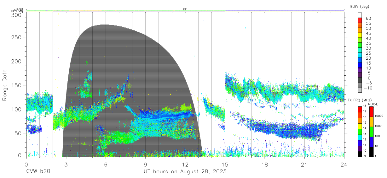Image resolution: width=387 pixels, height=178 pixels.
Task: Pick the dark gray swatch on ELEV bar
Action: click(360, 80)
